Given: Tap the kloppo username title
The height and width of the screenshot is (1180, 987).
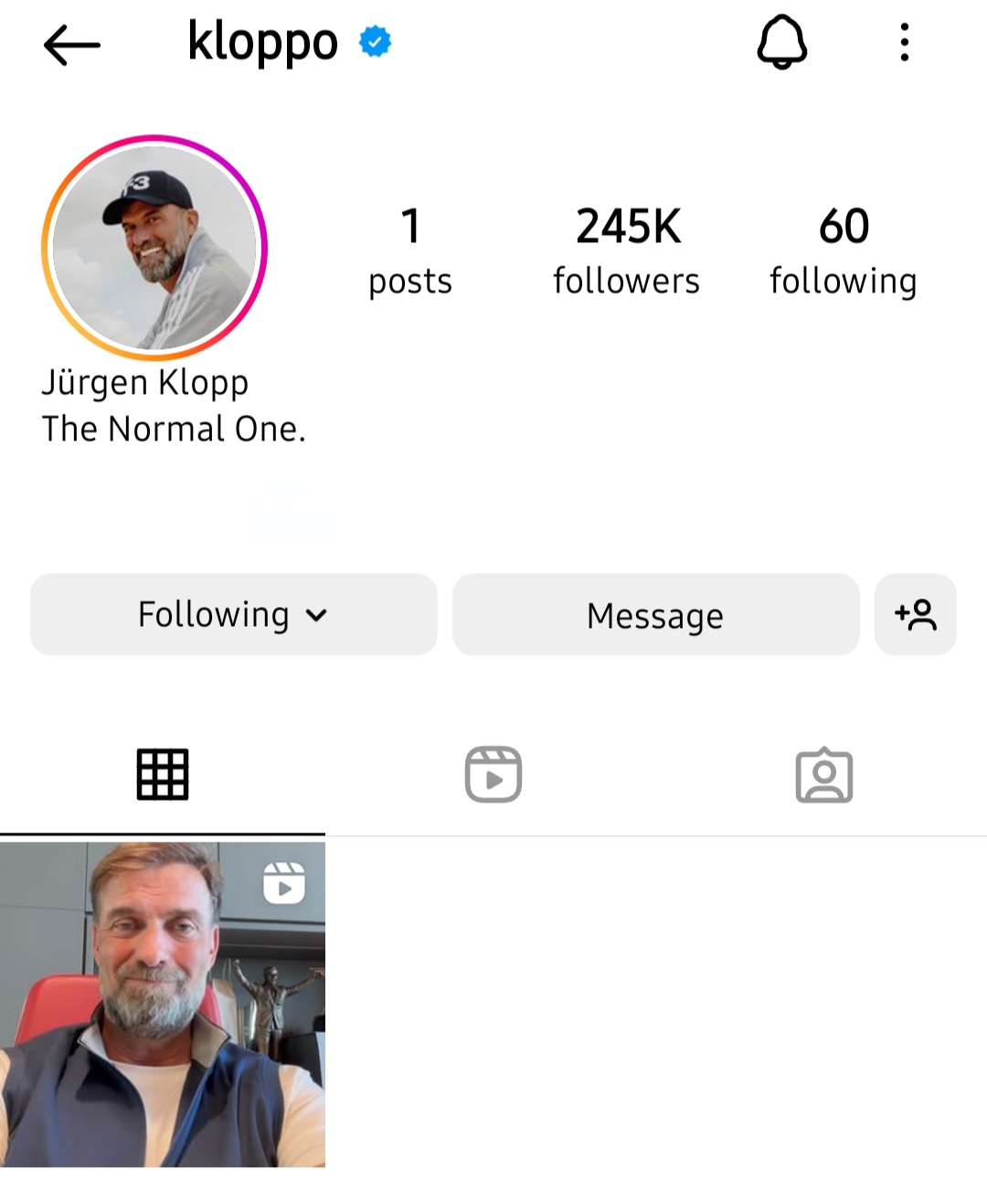Looking at the screenshot, I should point(263,42).
